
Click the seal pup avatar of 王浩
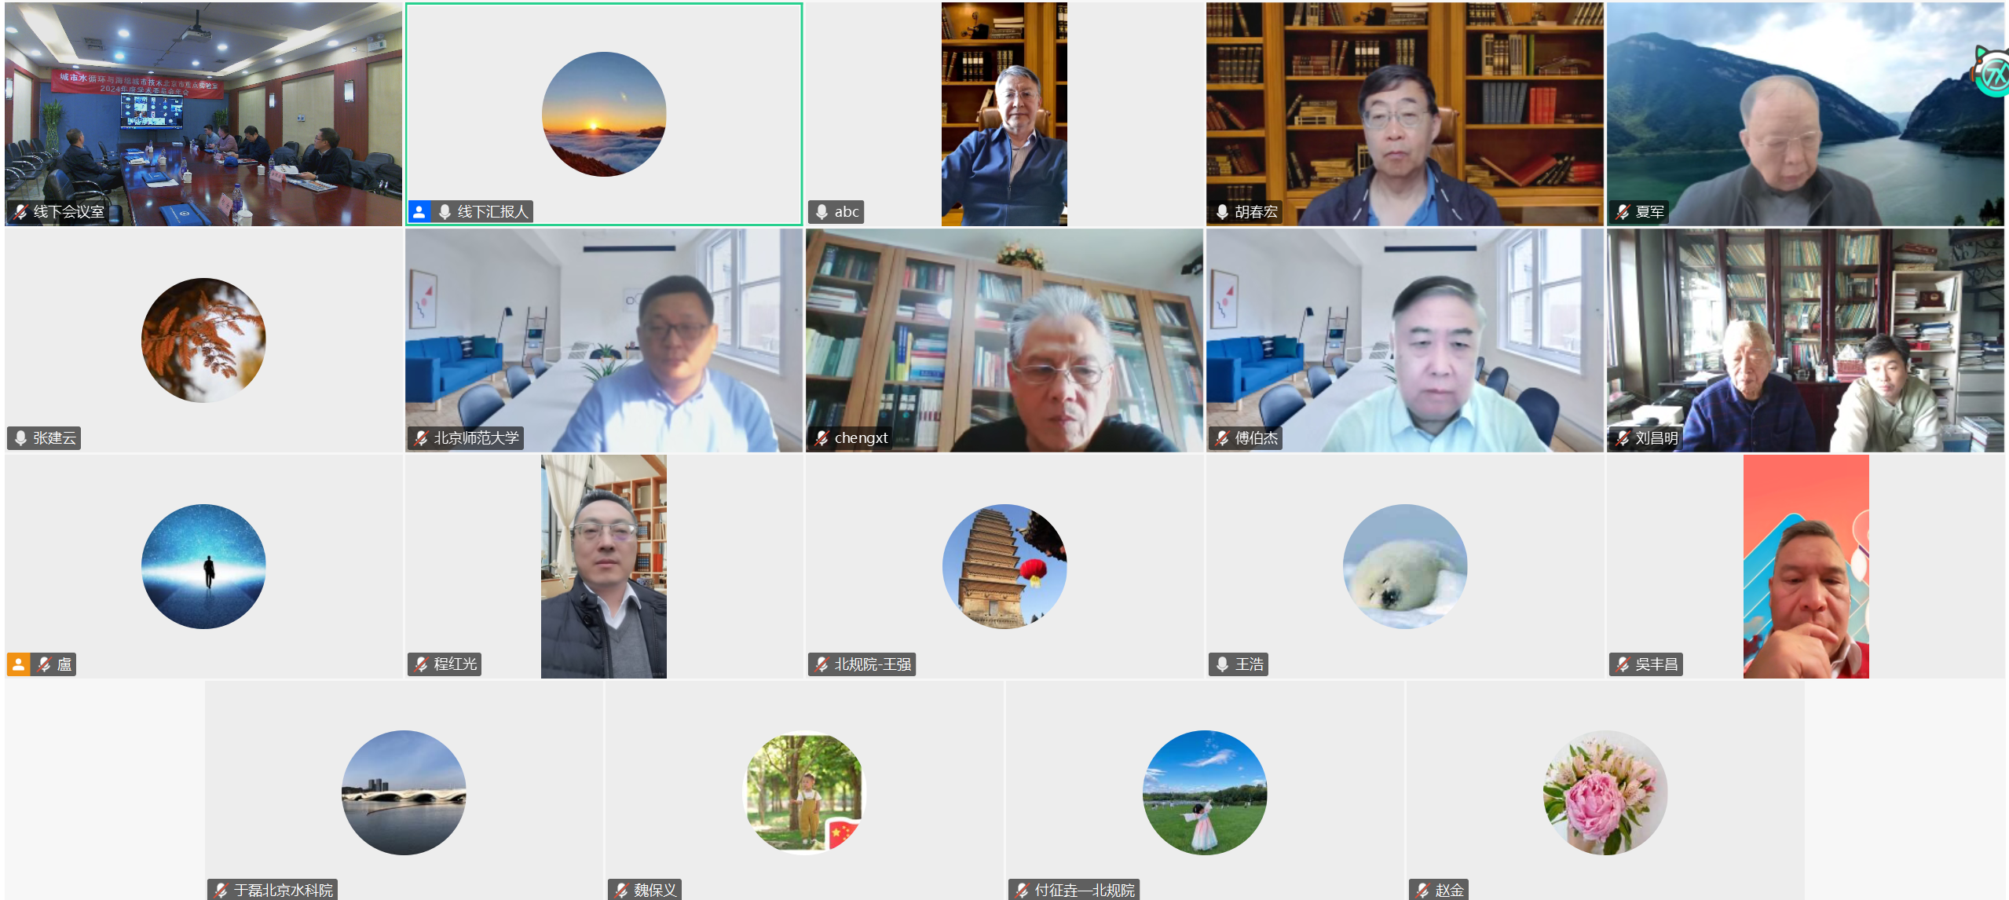pos(1404,565)
